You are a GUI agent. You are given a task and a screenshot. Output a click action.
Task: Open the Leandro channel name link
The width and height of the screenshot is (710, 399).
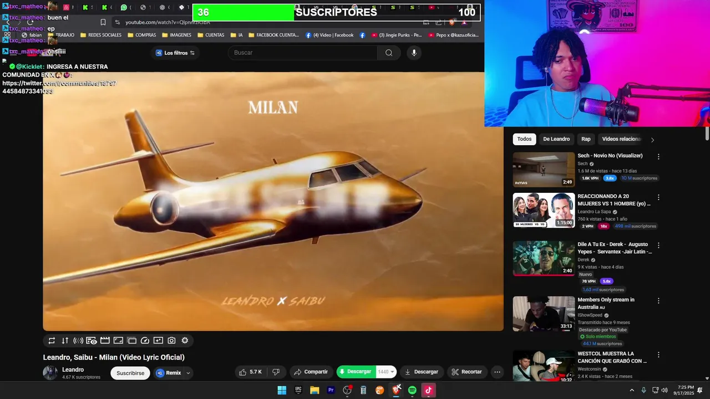click(73, 370)
